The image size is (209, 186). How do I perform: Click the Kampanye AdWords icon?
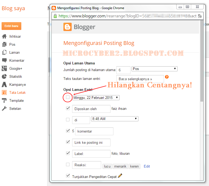click(4, 84)
